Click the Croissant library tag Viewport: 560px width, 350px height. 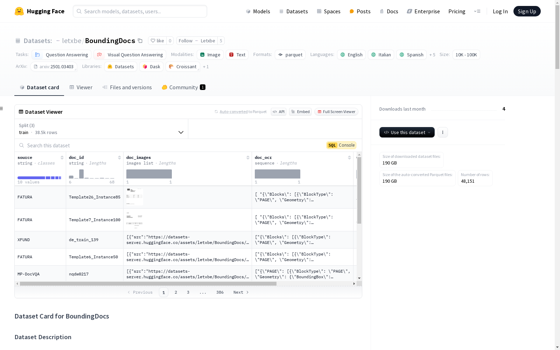183,66
